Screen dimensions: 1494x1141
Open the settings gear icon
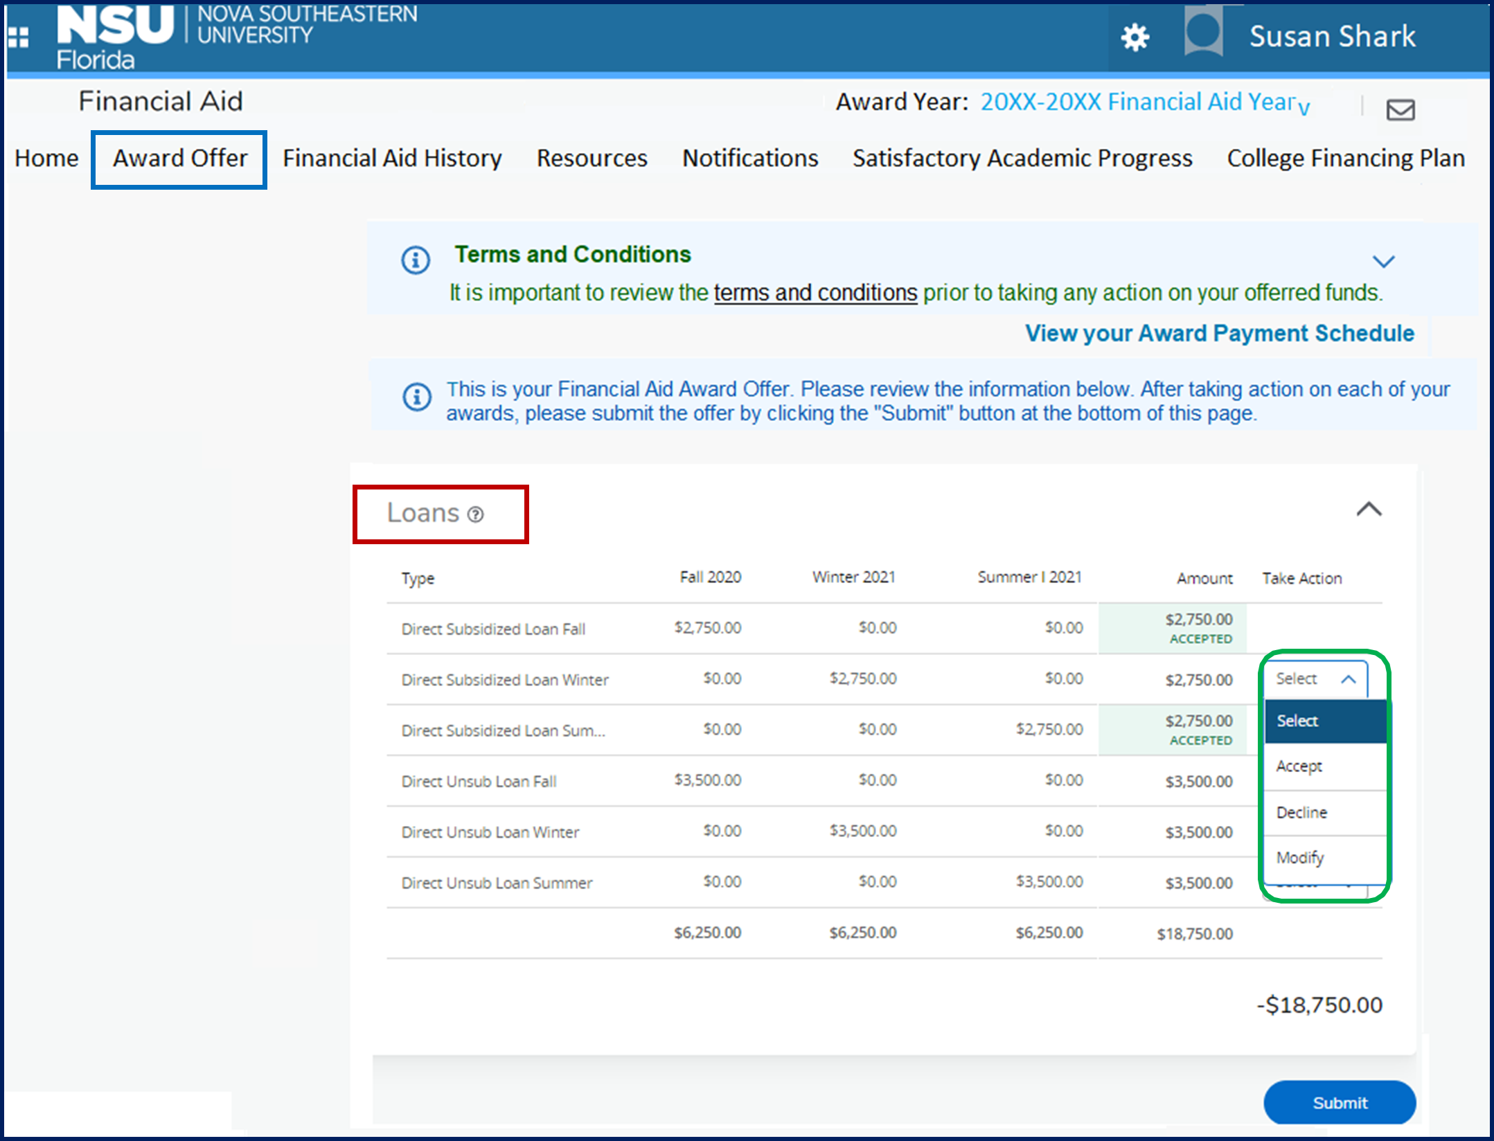click(x=1135, y=37)
